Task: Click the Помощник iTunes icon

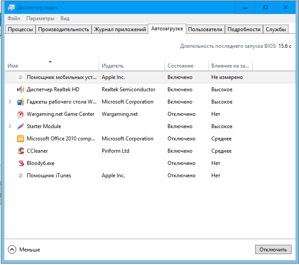Action: (x=21, y=175)
